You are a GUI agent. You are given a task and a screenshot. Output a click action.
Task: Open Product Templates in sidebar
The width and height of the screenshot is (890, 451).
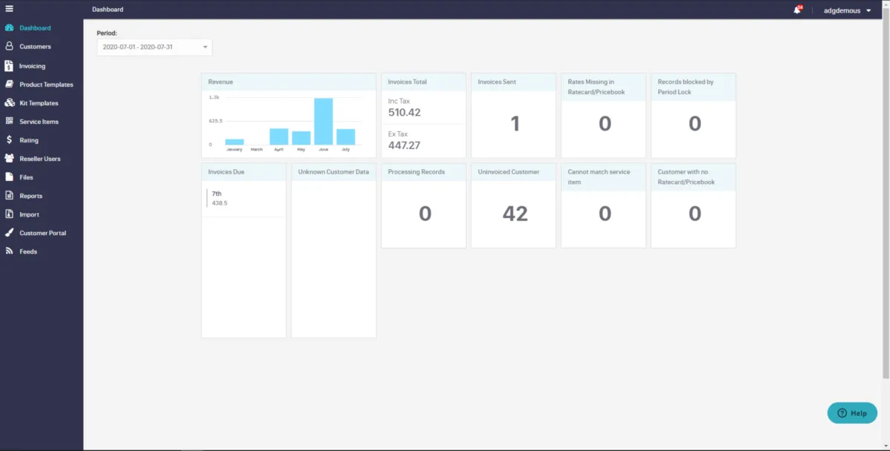(46, 85)
